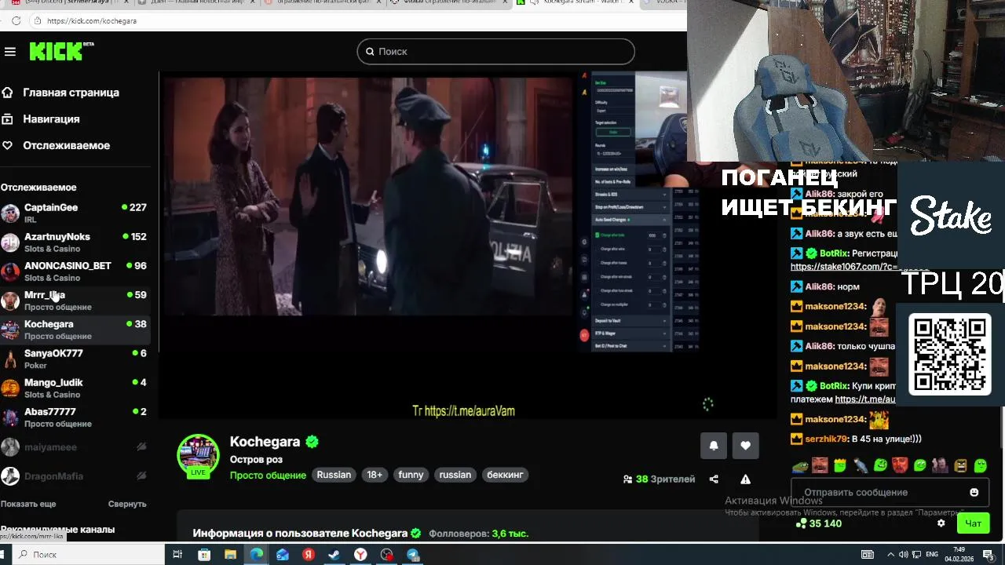Reload the browser page
Screen dimensions: 1005x565
(x=16, y=21)
